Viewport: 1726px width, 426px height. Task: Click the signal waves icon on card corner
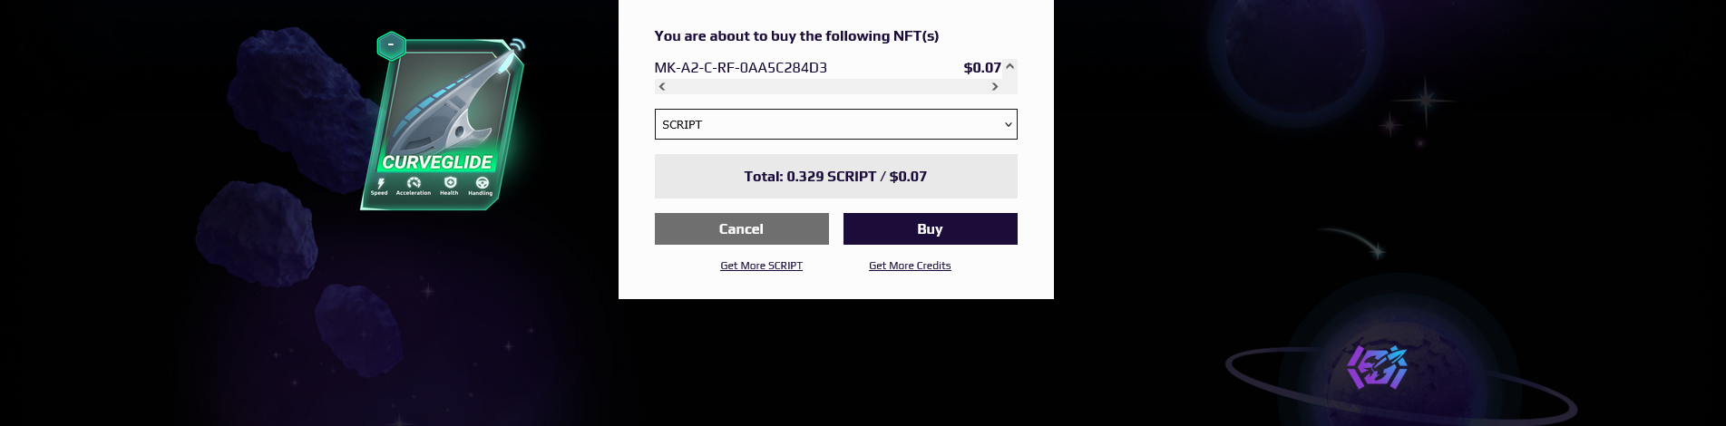point(516,44)
